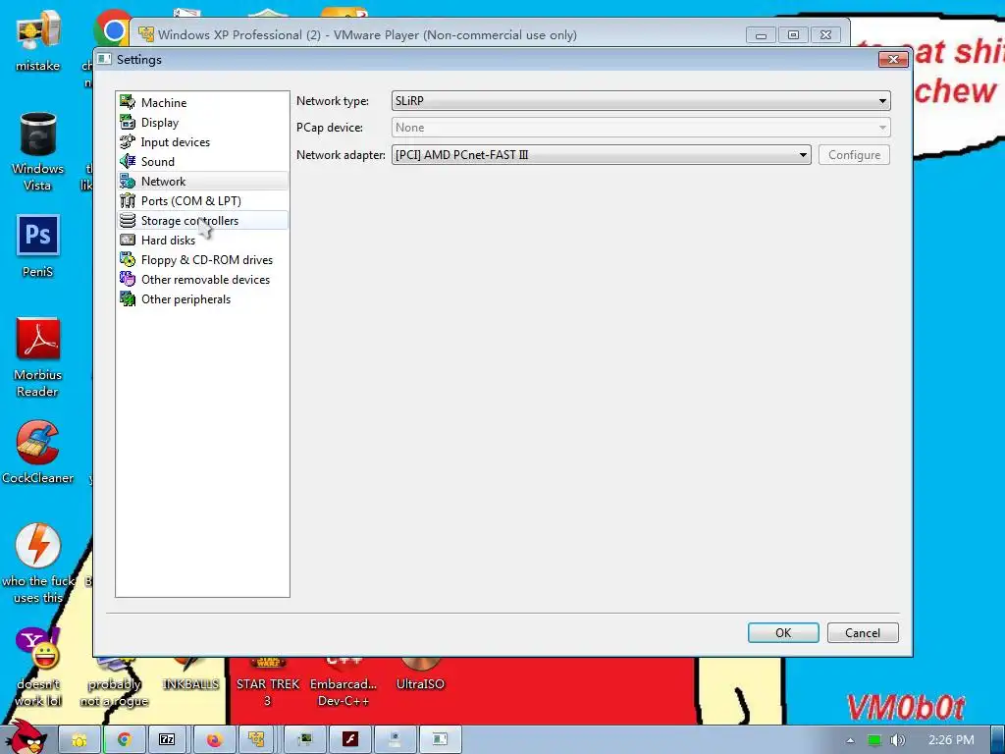Image resolution: width=1005 pixels, height=754 pixels.
Task: Click the Ports connector icon
Action: [128, 200]
